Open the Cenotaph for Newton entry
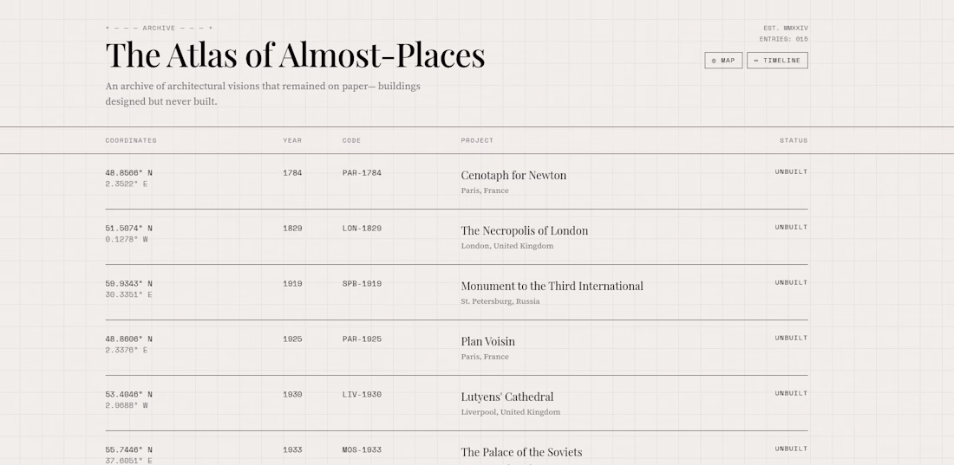The width and height of the screenshot is (954, 465). tap(513, 176)
